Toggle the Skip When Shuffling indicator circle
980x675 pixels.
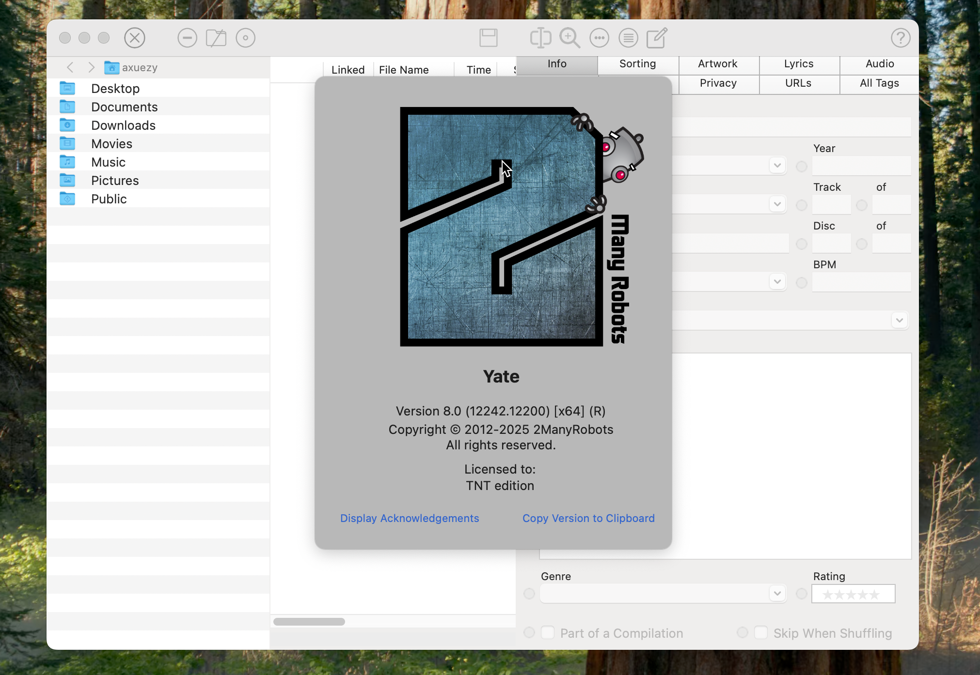(x=743, y=632)
